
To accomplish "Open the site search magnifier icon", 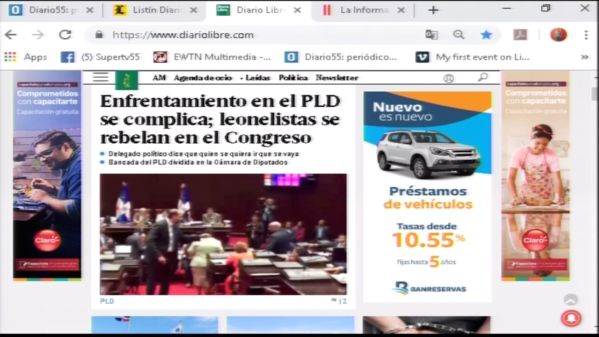I will pos(482,77).
